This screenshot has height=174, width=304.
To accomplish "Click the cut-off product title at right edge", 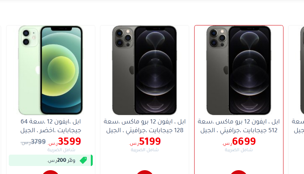I will (x=298, y=126).
